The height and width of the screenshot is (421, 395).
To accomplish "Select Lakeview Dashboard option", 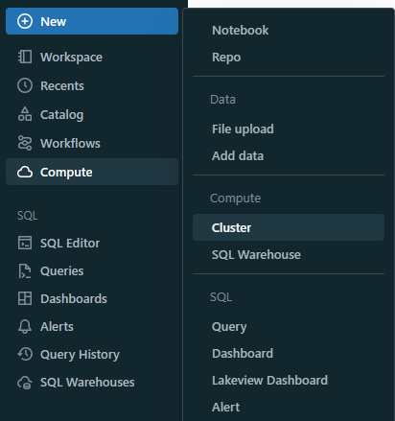I will (x=269, y=381).
